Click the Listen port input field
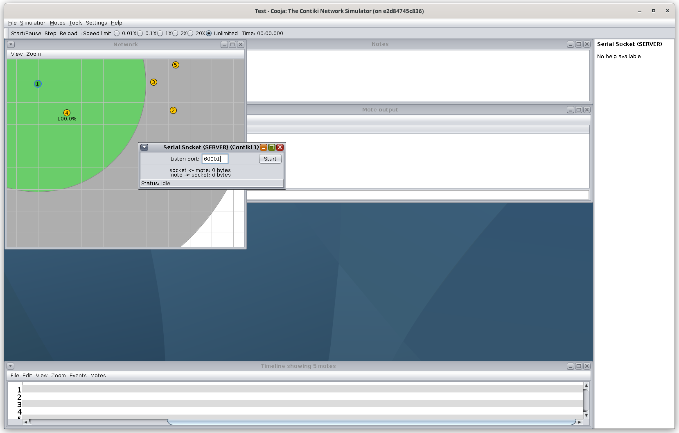 pos(215,159)
